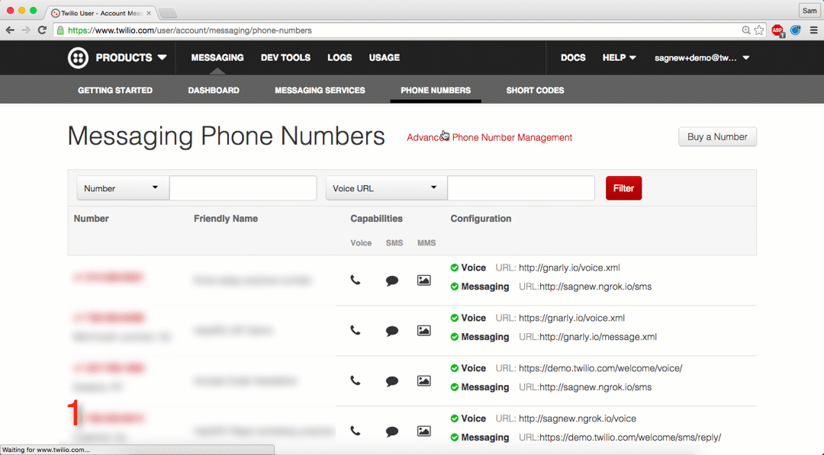Switch to the DASHBOARD tab
This screenshot has height=455, width=824.
click(x=214, y=90)
